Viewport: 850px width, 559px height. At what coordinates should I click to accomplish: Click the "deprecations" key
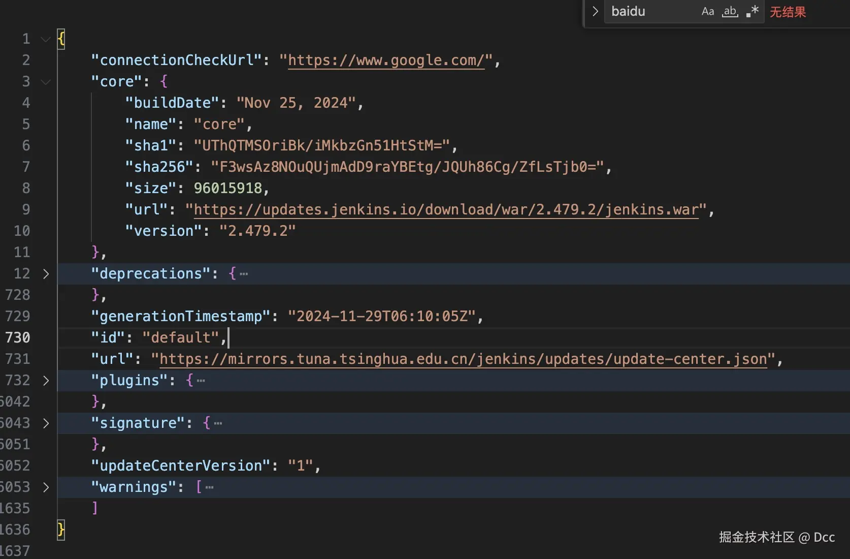151,274
